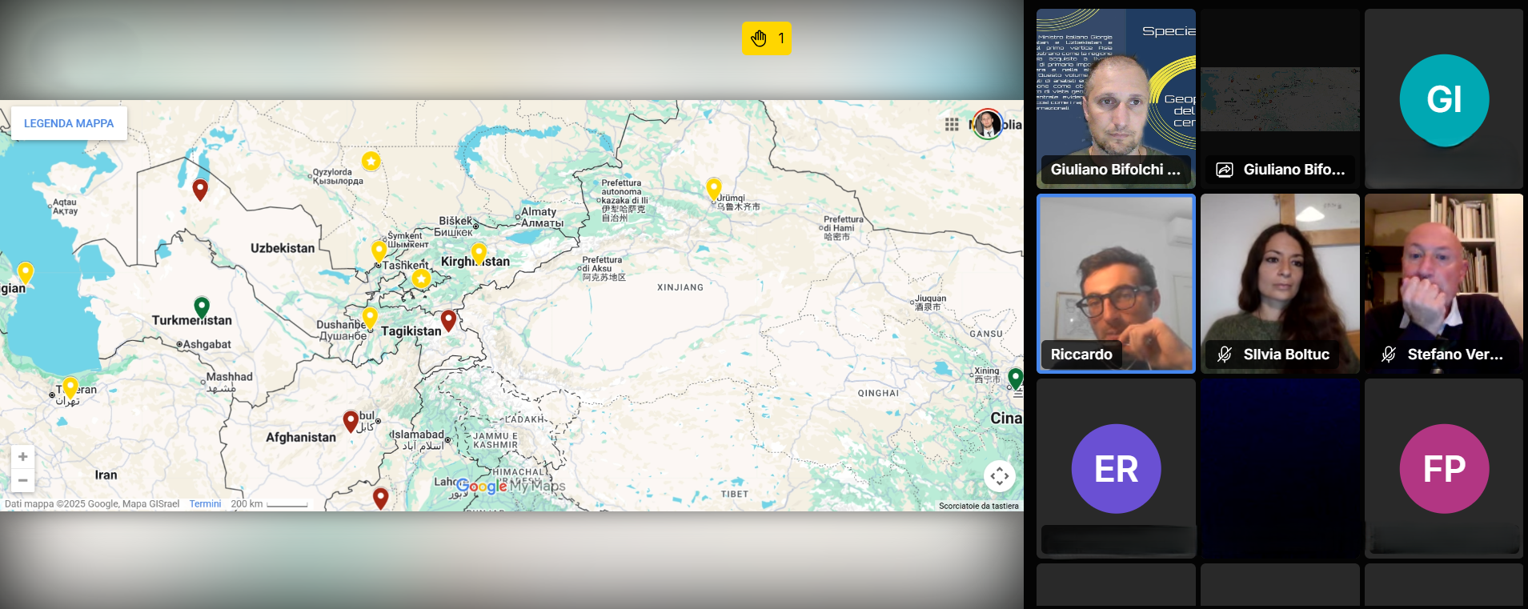Click the XINJIANG region label
Image resolution: width=1528 pixels, height=609 pixels.
point(680,287)
